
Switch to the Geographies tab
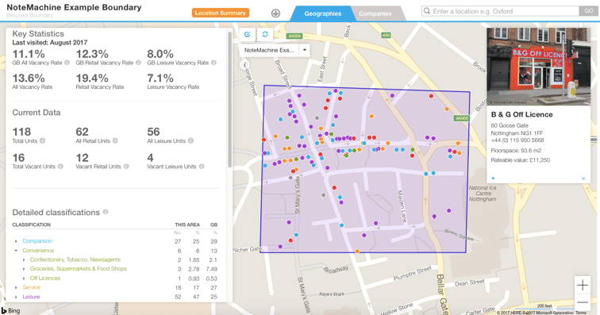pyautogui.click(x=322, y=13)
